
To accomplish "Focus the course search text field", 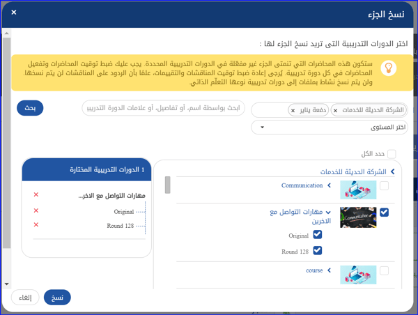I will 163,108.
